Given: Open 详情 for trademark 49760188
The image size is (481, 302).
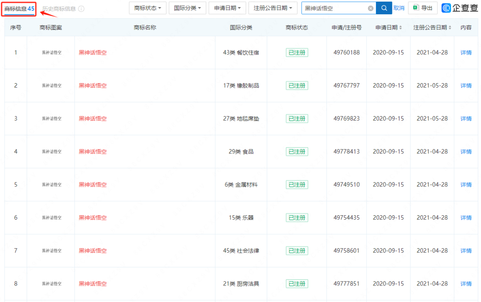Looking at the screenshot, I should coord(465,52).
